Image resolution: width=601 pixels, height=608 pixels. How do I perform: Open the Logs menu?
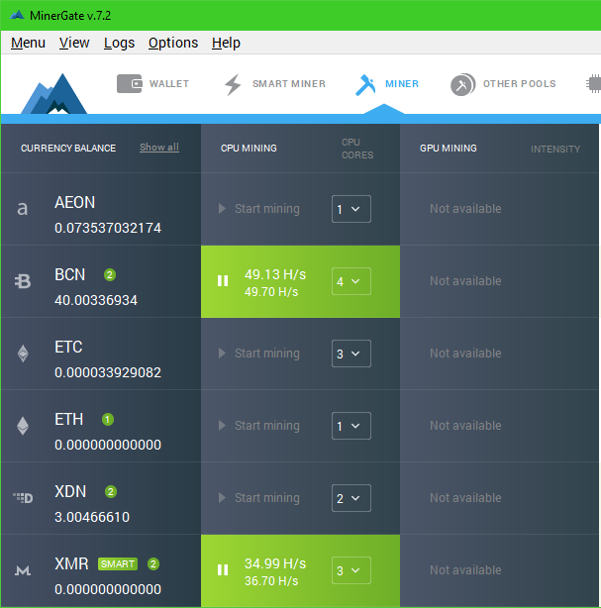pos(119,43)
